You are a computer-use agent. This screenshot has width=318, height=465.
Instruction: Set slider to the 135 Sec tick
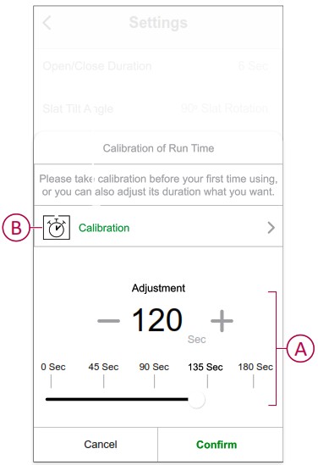pyautogui.click(x=207, y=381)
